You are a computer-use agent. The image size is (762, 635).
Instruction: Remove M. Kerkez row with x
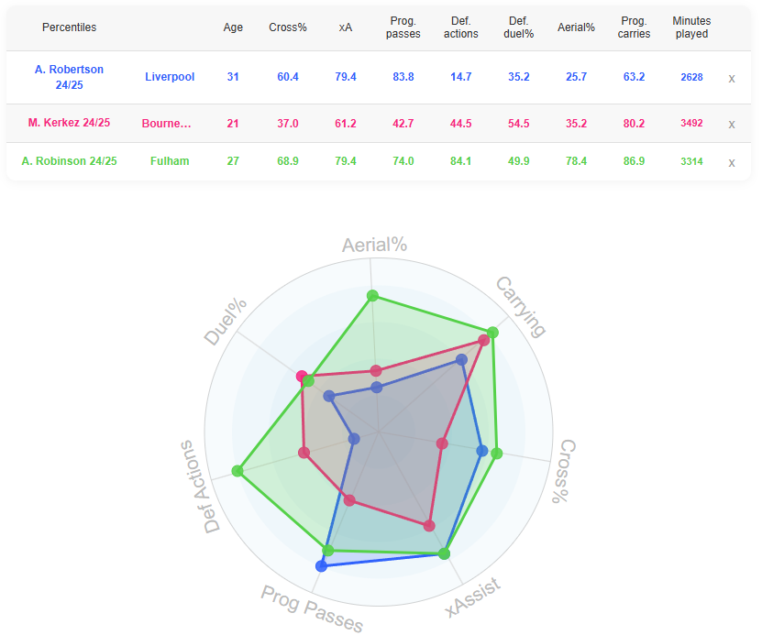tap(732, 124)
